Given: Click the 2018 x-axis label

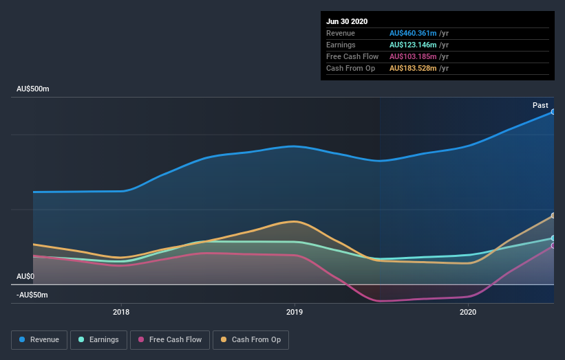Looking at the screenshot, I should point(121,312).
